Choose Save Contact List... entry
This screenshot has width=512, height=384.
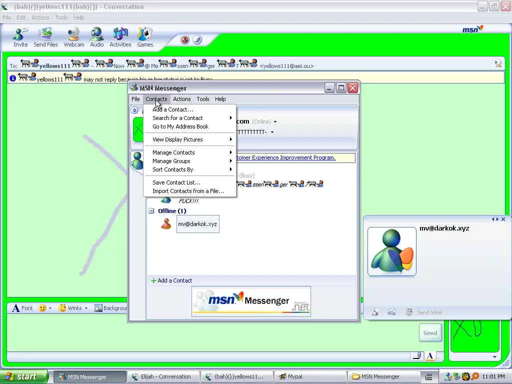click(189, 182)
